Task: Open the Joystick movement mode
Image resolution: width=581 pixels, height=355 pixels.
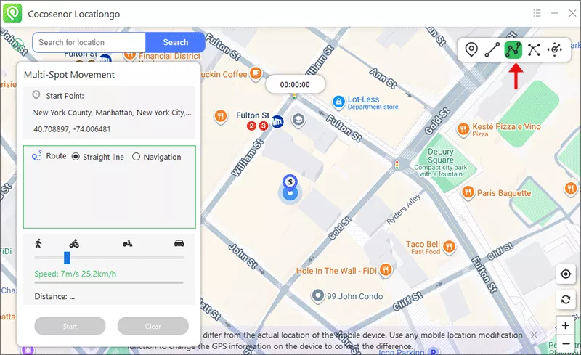Action: [556, 49]
